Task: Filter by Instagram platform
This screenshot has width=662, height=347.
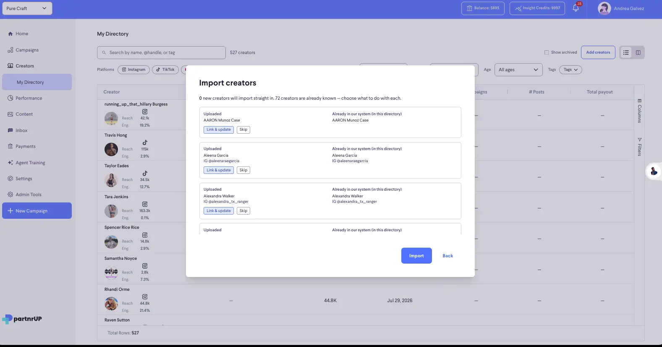Action: point(133,70)
